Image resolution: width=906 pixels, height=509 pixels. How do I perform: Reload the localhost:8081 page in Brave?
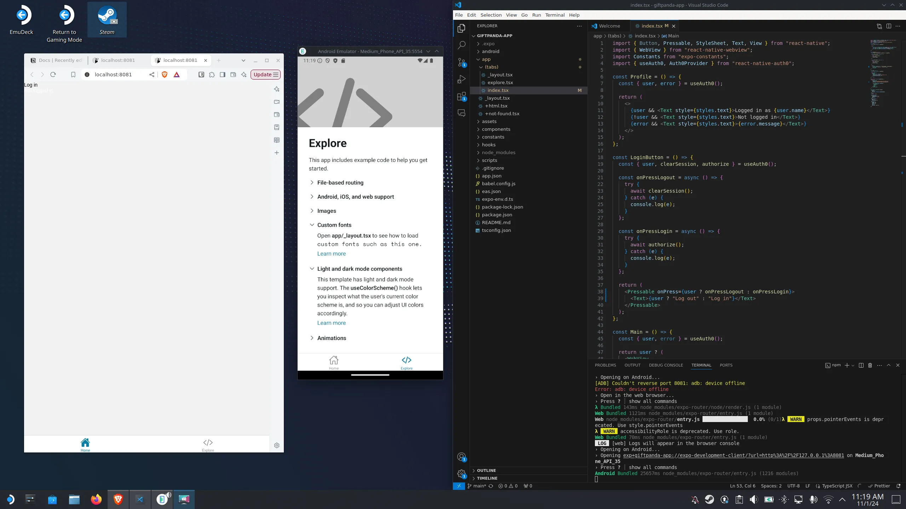click(x=53, y=74)
